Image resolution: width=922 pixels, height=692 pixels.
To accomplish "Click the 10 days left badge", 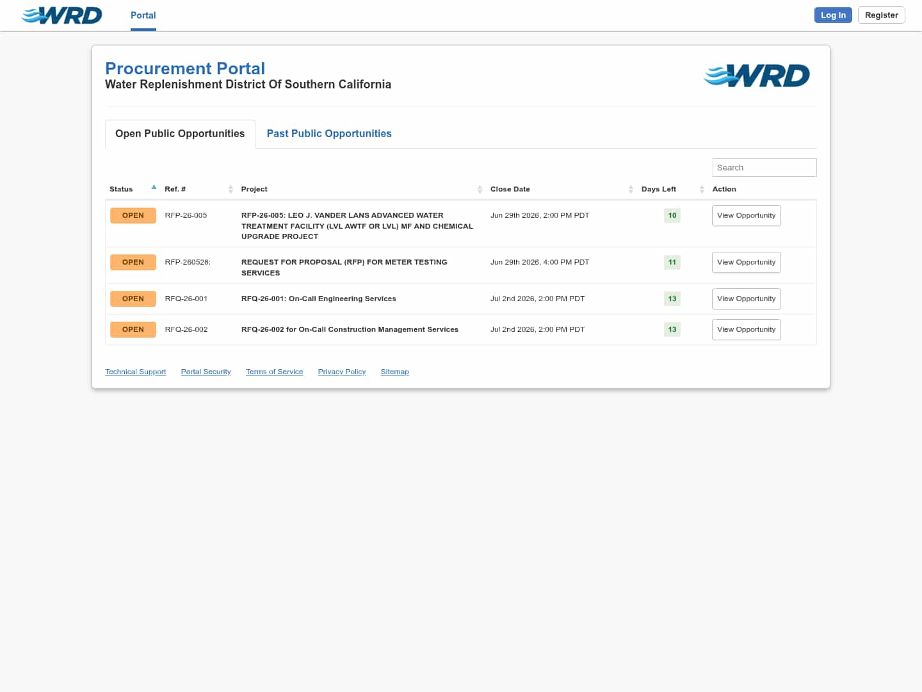I will [x=672, y=215].
